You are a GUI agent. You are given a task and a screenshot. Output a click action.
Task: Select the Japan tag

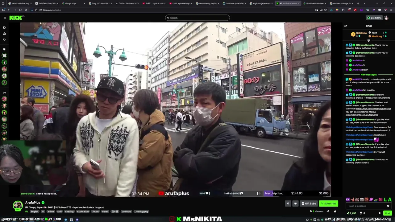[x=95, y=212]
